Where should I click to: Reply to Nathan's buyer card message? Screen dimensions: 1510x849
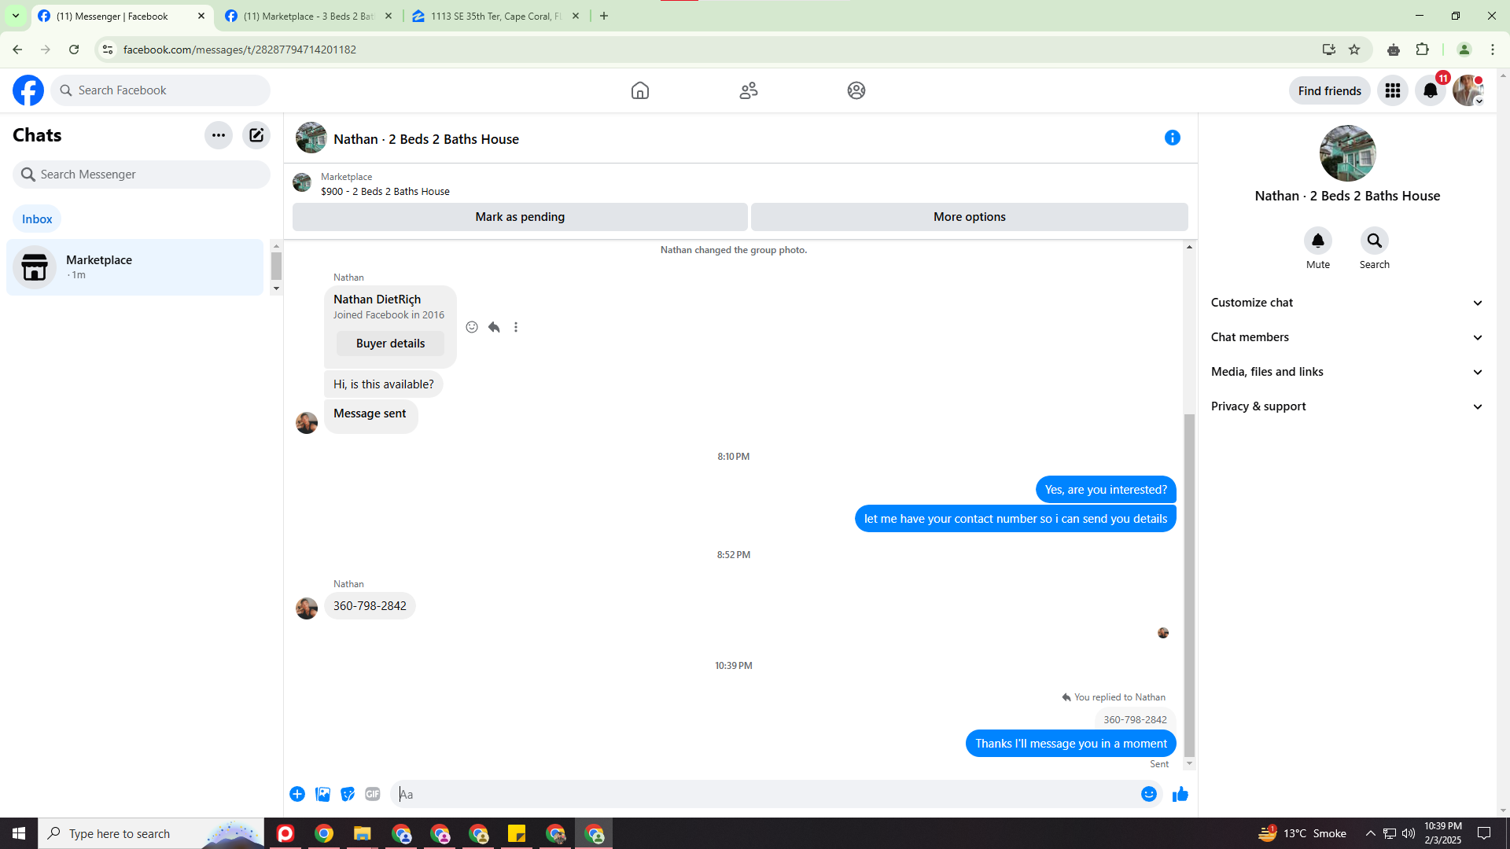(494, 327)
